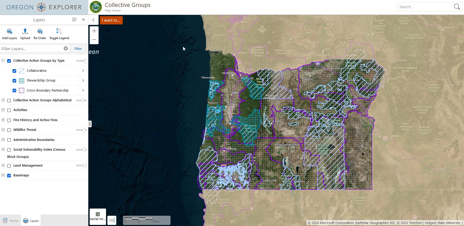Expand the Activities layer group
The width and height of the screenshot is (464, 226).
[3, 110]
